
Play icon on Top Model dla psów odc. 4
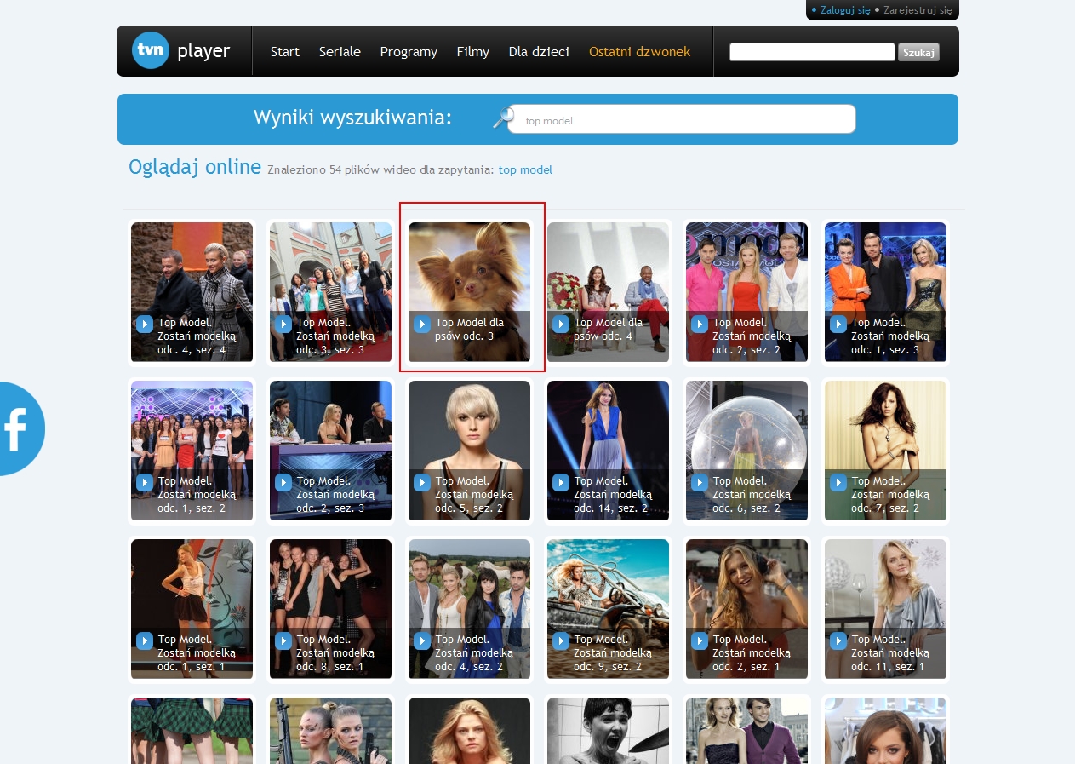[x=560, y=324]
